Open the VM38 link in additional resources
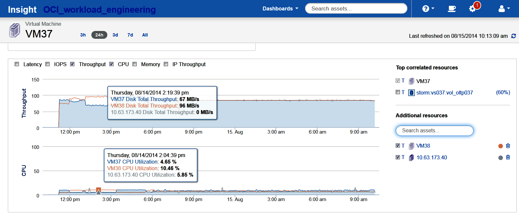The width and height of the screenshot is (519, 218). [x=423, y=146]
